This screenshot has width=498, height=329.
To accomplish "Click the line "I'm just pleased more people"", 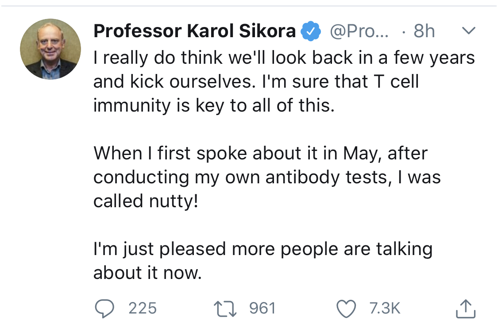I will tap(263, 249).
